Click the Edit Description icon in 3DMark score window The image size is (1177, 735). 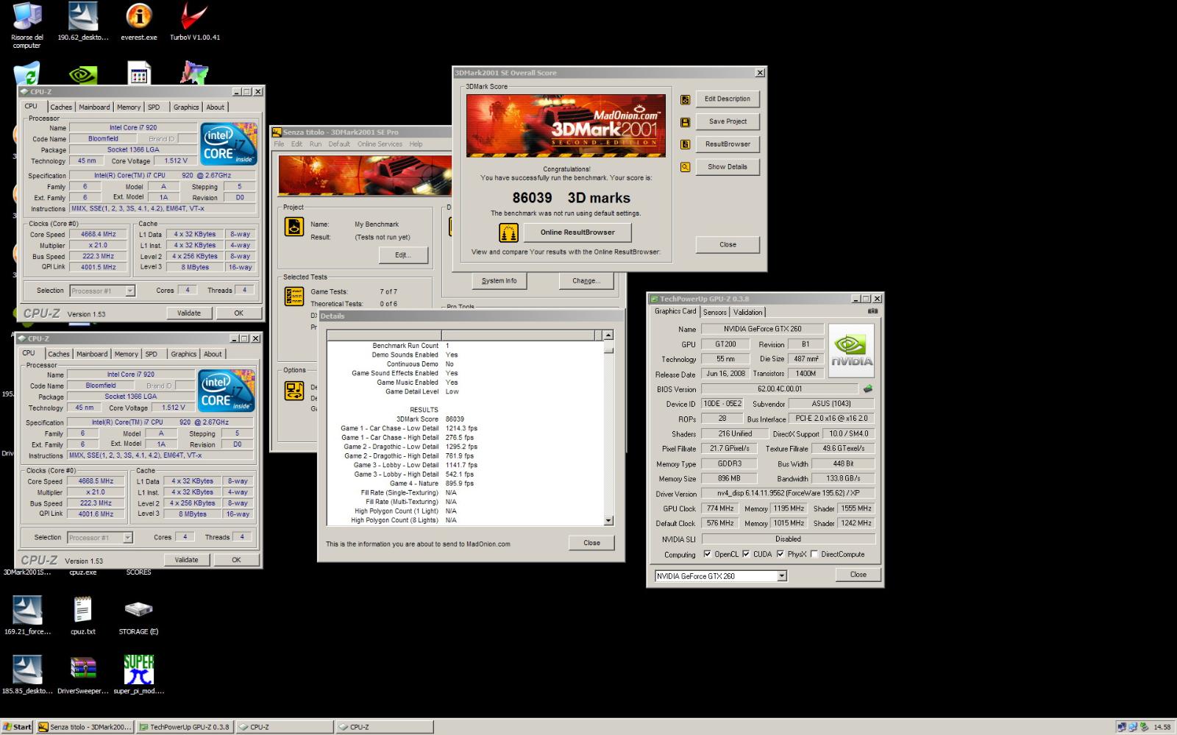tap(685, 99)
